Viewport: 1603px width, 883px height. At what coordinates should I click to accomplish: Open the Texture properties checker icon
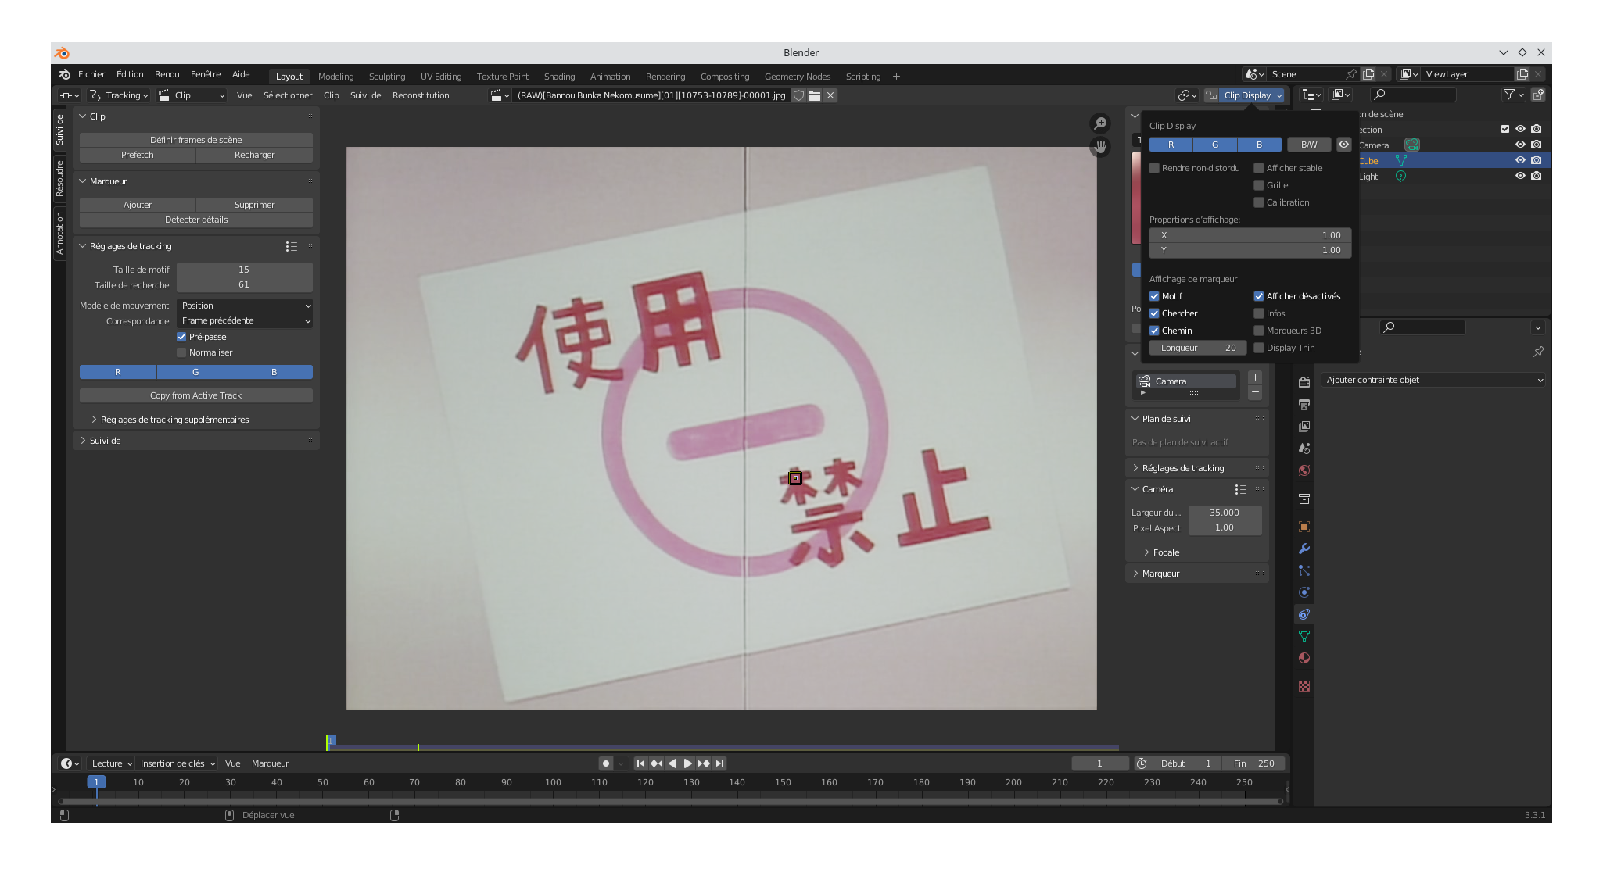[x=1304, y=685]
